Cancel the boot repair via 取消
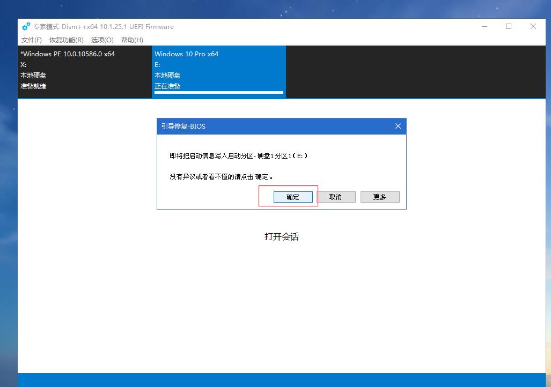 click(336, 197)
